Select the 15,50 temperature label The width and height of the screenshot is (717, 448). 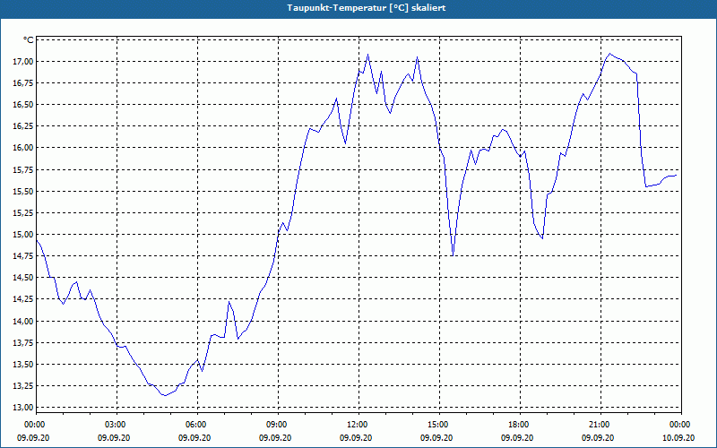[x=24, y=191]
